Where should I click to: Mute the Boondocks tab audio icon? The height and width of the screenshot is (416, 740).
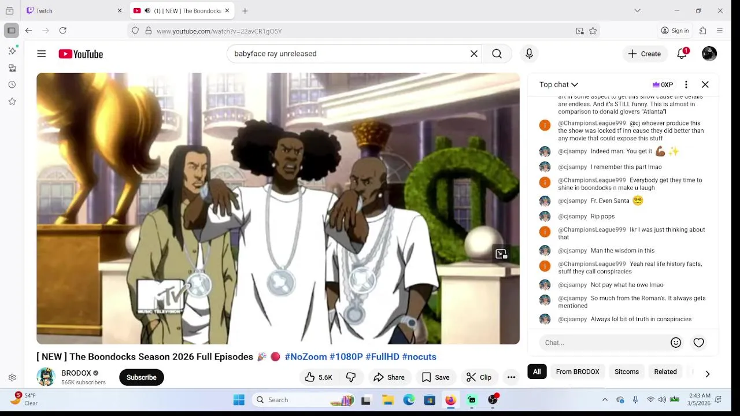pyautogui.click(x=147, y=10)
